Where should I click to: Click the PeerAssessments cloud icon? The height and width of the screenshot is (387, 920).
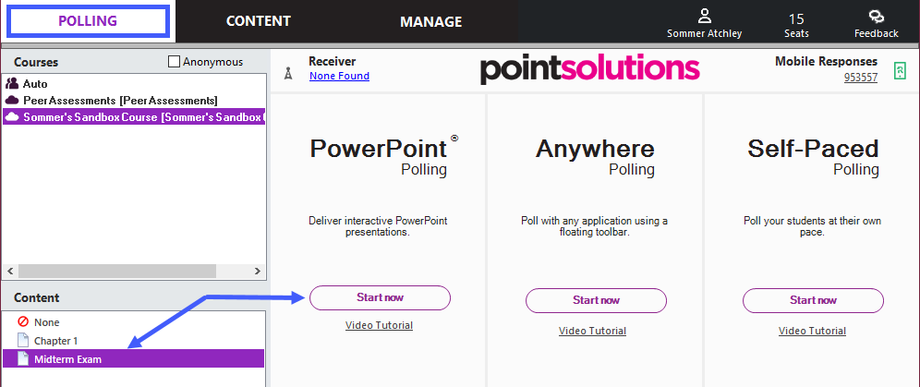[x=12, y=101]
